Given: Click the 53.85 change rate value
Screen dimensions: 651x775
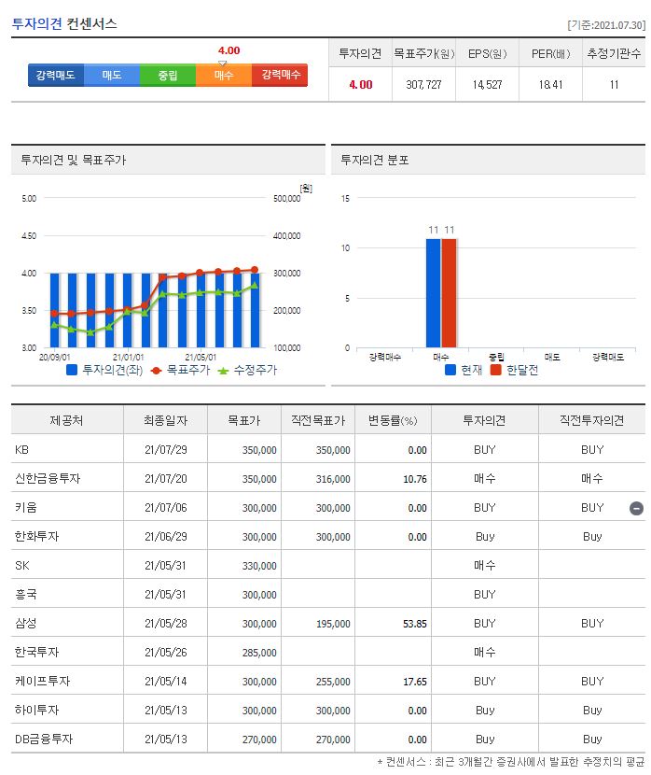Looking at the screenshot, I should tap(415, 624).
